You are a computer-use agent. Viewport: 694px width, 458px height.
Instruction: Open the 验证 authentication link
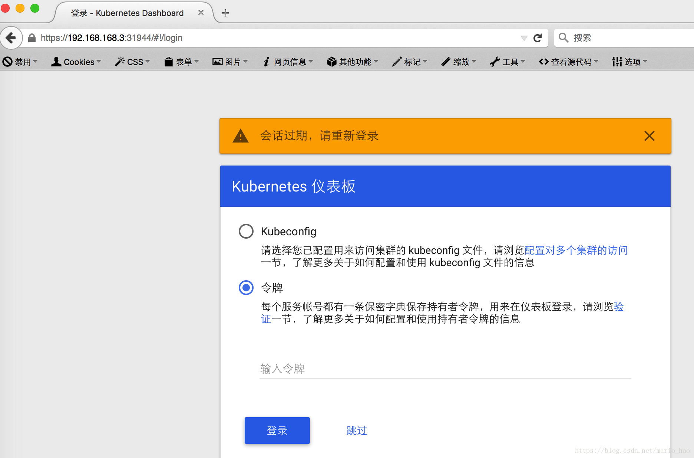pos(619,307)
